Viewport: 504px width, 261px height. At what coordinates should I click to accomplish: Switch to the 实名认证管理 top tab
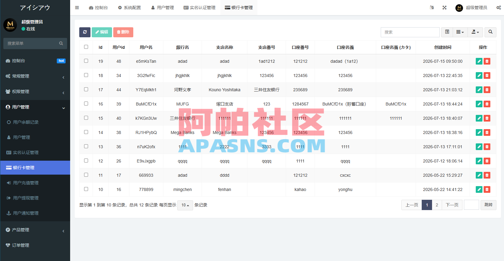[199, 8]
